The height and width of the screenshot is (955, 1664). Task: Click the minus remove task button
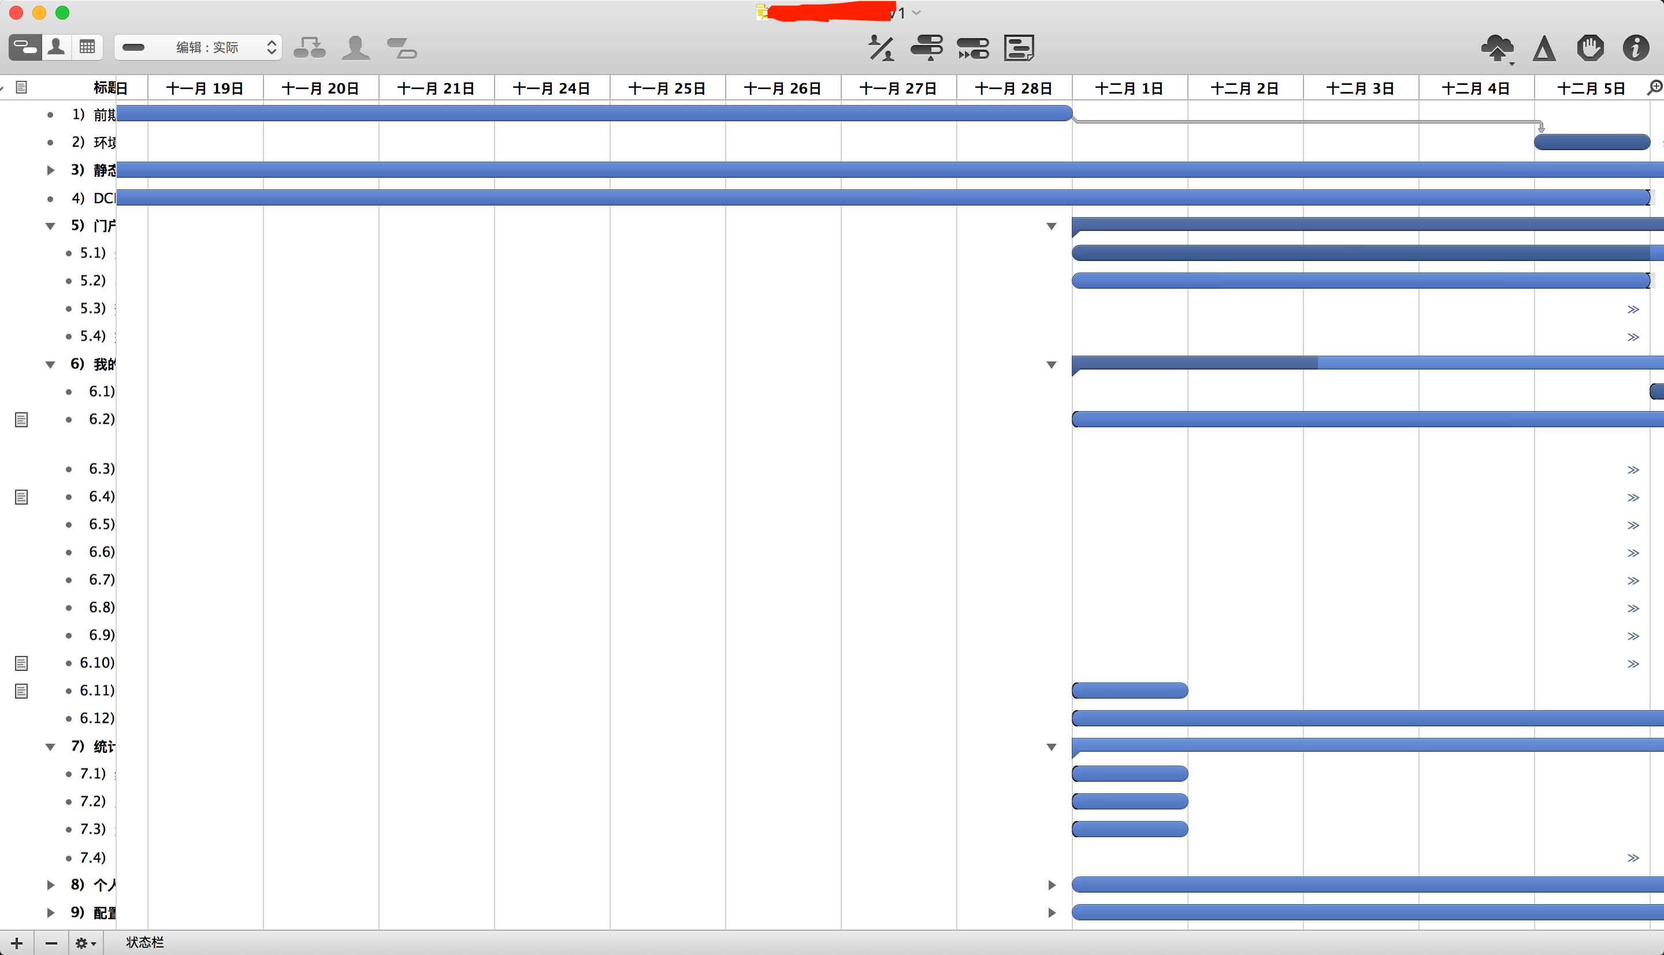click(x=51, y=943)
